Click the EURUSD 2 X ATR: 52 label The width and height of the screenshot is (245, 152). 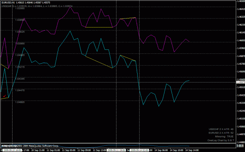221,133
